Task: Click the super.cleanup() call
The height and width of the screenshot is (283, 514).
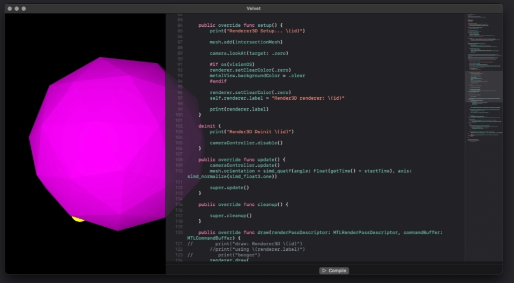Action: tap(230, 215)
